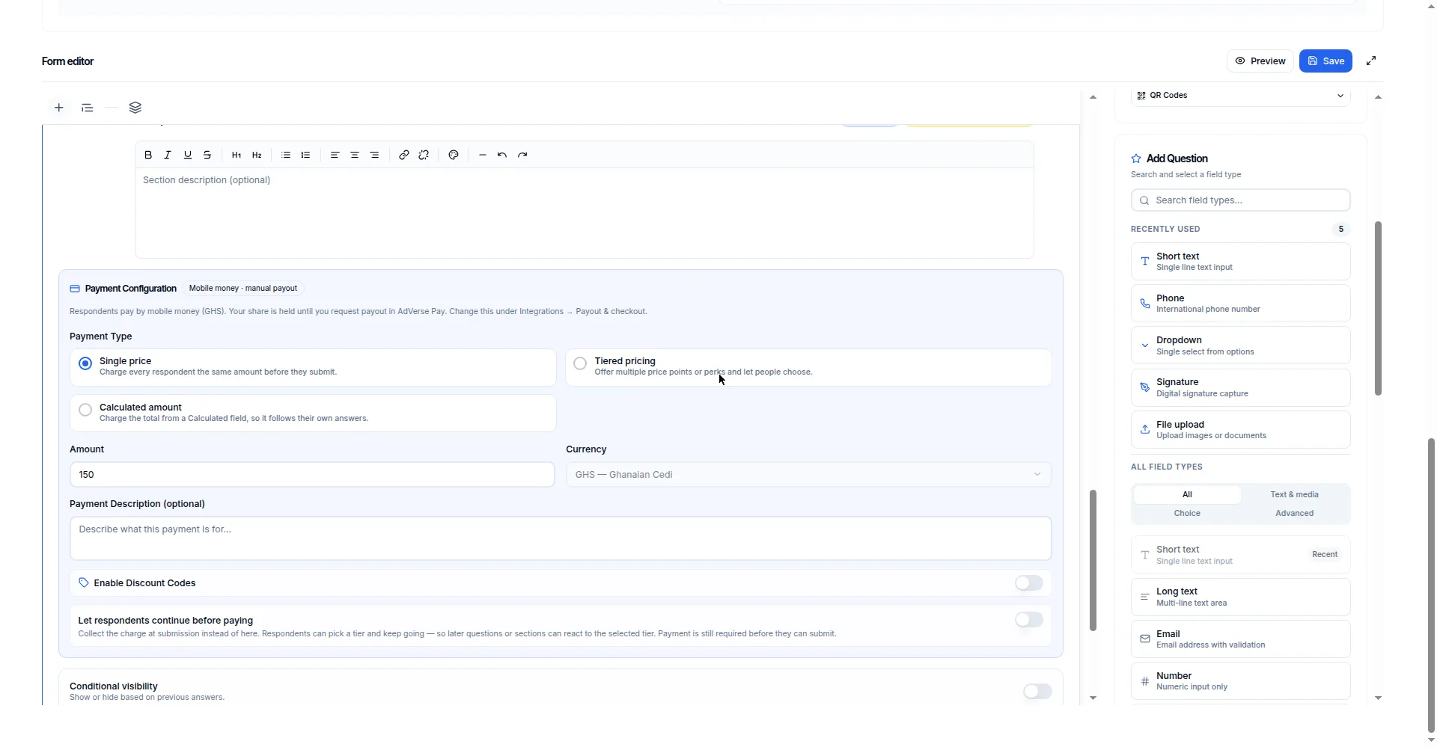Select the Single price payment type
Screen dimensions: 1437x747
pos(313,367)
